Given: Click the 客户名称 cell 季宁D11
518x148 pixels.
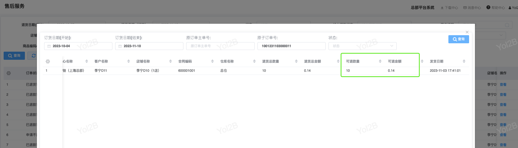Looking at the screenshot, I should [x=101, y=71].
